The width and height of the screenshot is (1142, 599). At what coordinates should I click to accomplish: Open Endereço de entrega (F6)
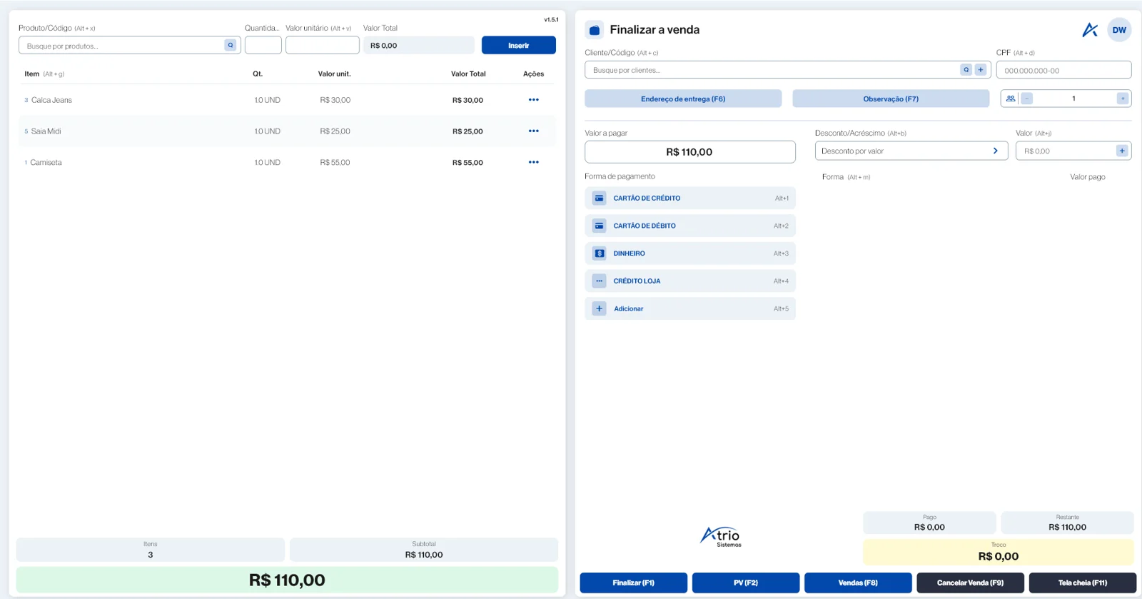(683, 99)
